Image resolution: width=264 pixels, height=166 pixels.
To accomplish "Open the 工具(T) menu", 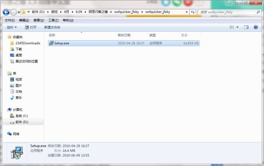I will [x=54, y=20].
